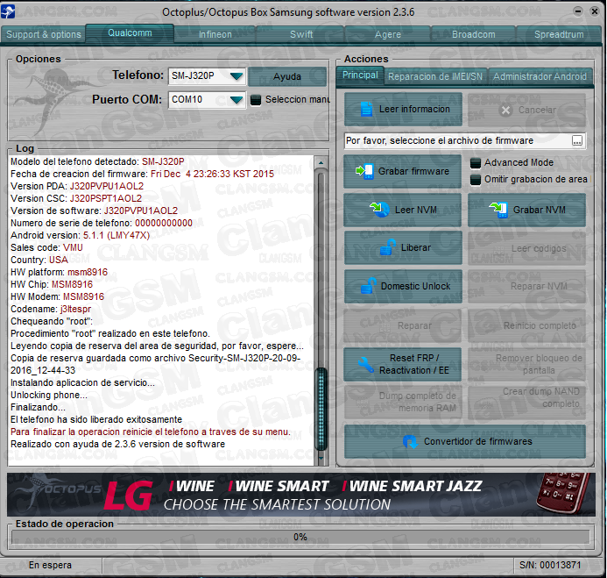Click the operation progress bar at 0%

pyautogui.click(x=300, y=537)
